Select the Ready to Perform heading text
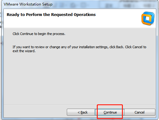 tap(51, 15)
